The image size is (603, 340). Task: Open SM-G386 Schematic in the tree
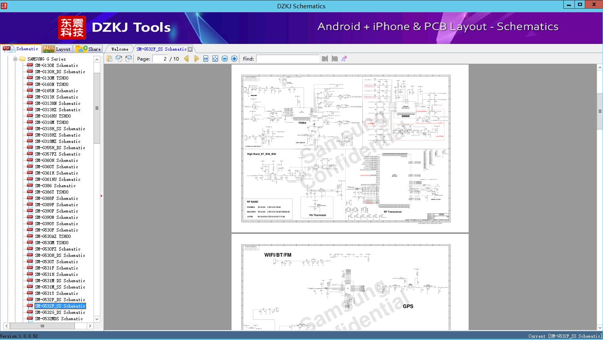(55, 186)
